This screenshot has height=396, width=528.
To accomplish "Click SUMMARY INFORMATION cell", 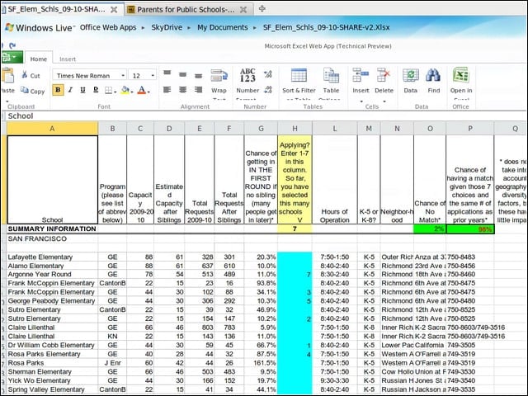I will tap(52, 229).
